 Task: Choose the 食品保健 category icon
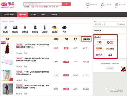click(x=54, y=27)
